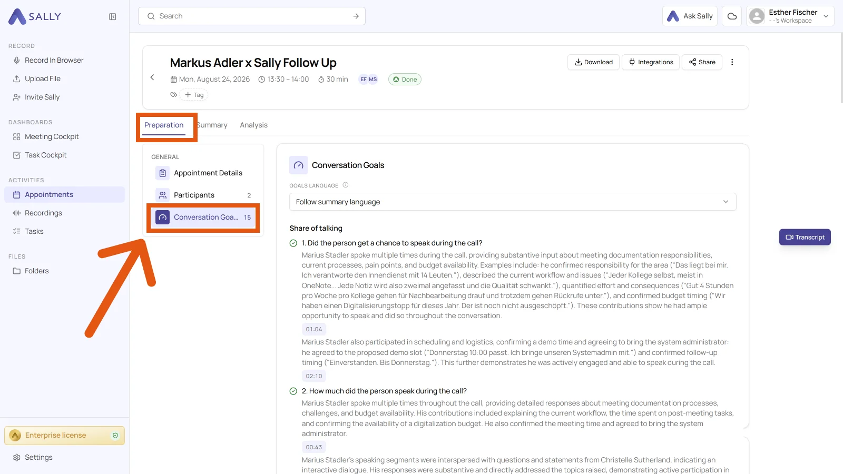Select Upload File in the sidebar

tap(65, 79)
